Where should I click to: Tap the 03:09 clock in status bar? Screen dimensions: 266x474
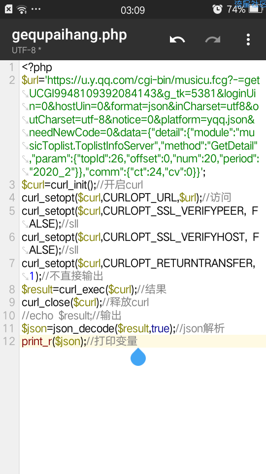pos(133,10)
